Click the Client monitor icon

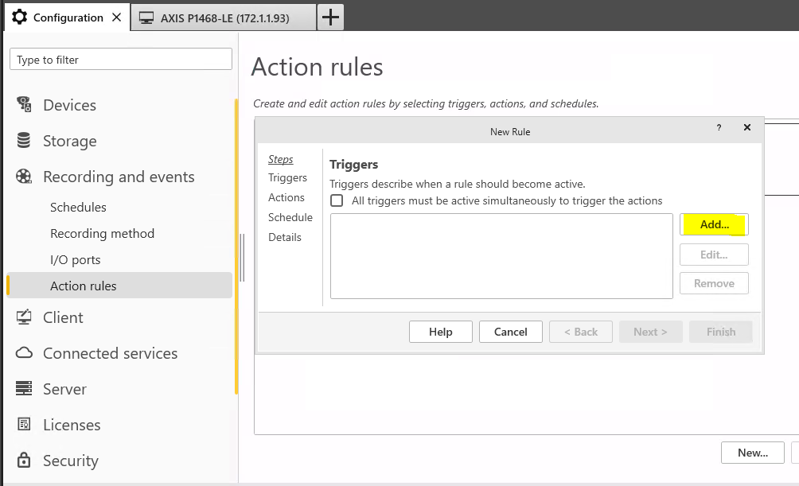(24, 317)
